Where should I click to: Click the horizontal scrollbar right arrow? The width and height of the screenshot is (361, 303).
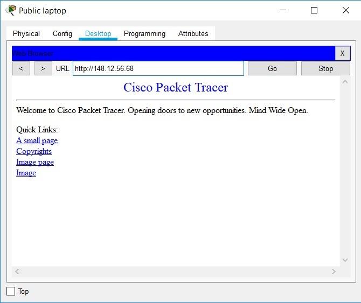tap(334, 271)
